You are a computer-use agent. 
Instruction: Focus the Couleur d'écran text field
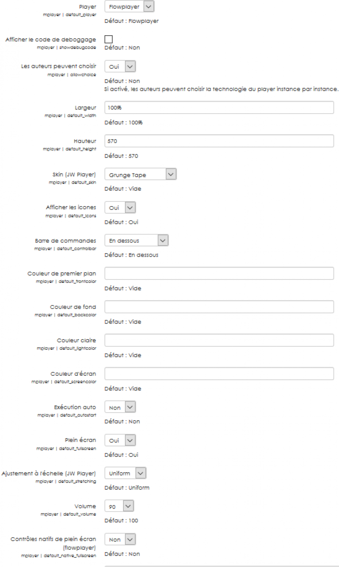(219, 374)
